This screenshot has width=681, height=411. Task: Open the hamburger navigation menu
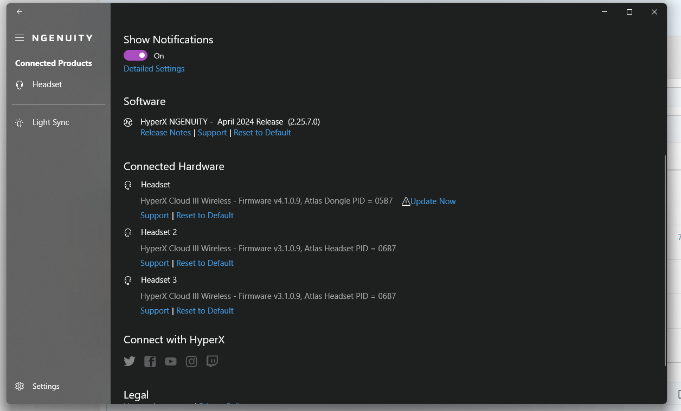pos(20,37)
